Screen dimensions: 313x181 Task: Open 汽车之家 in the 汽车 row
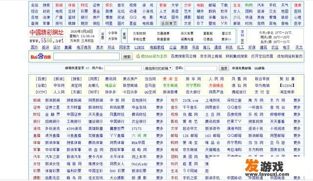tap(52, 157)
